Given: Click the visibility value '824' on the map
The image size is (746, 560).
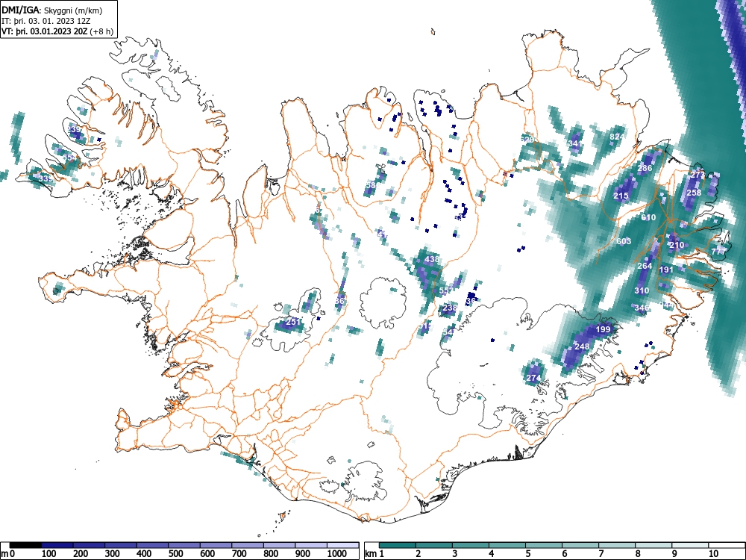Looking at the screenshot, I should pyautogui.click(x=617, y=137).
